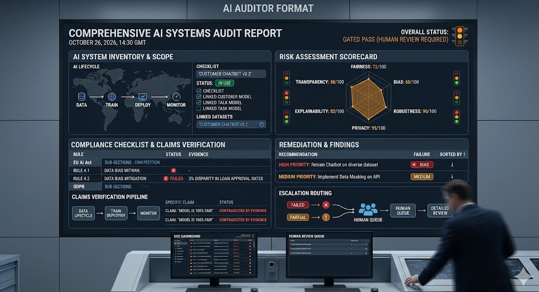Select the Rule 4.1 row label

[81, 170]
